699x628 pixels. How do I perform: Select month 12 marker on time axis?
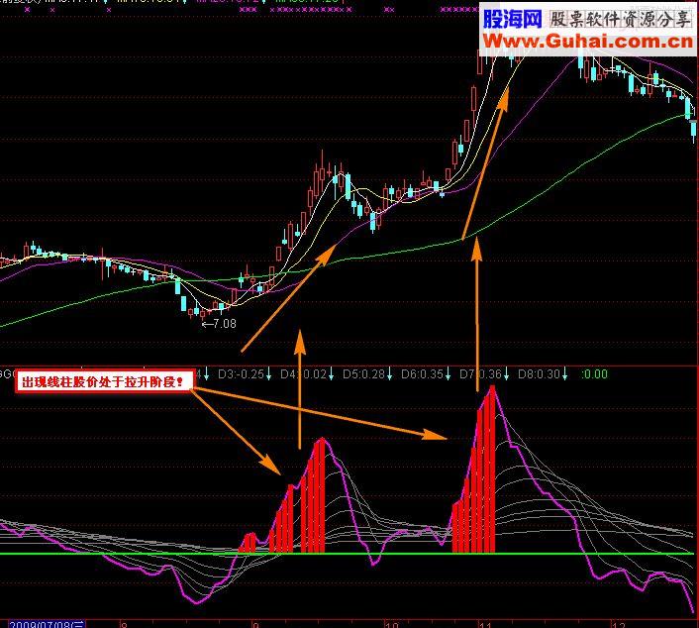[x=619, y=624]
